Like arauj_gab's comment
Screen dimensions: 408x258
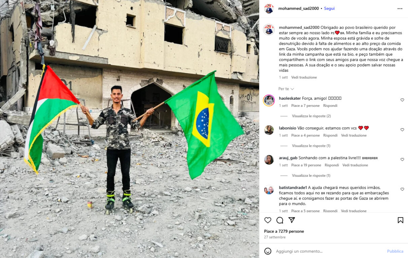coord(402,160)
